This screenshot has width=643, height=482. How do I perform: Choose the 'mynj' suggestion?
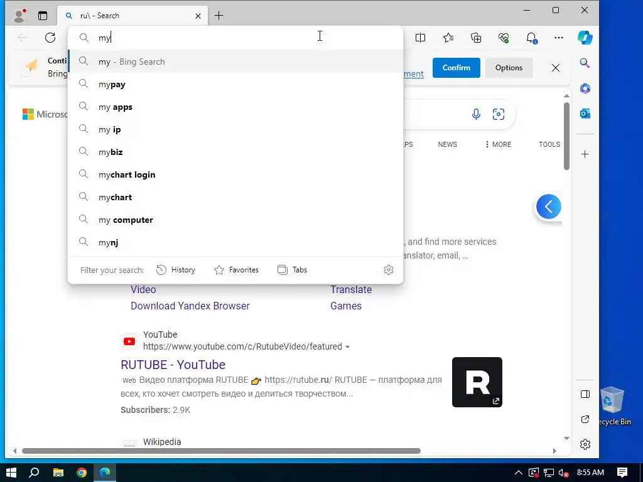pos(235,242)
